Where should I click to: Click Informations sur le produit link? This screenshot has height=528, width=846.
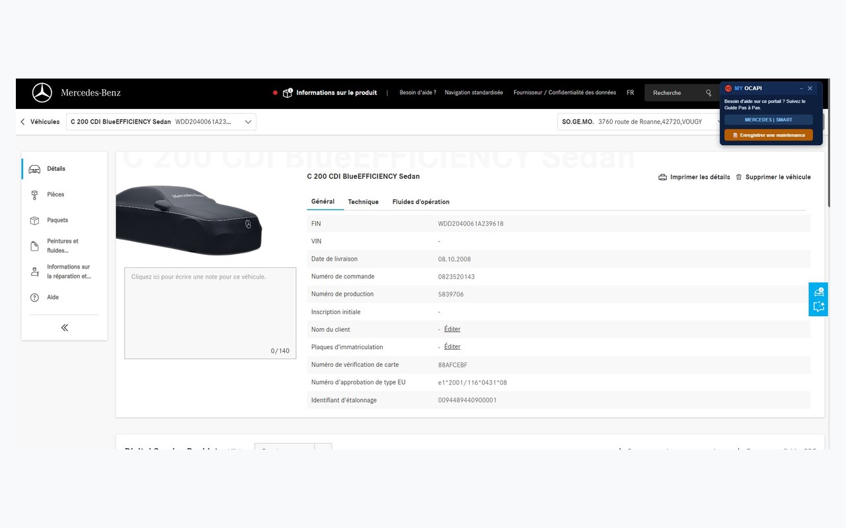point(336,93)
